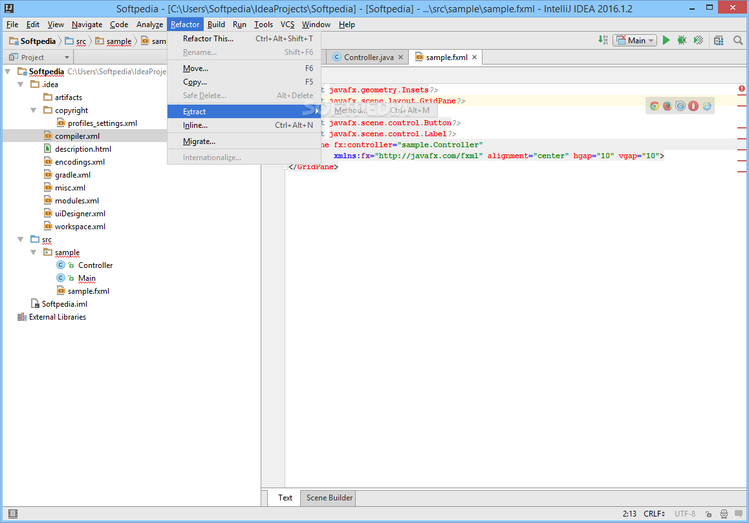This screenshot has height=523, width=749.
Task: Open the Navigate menu
Action: [87, 25]
